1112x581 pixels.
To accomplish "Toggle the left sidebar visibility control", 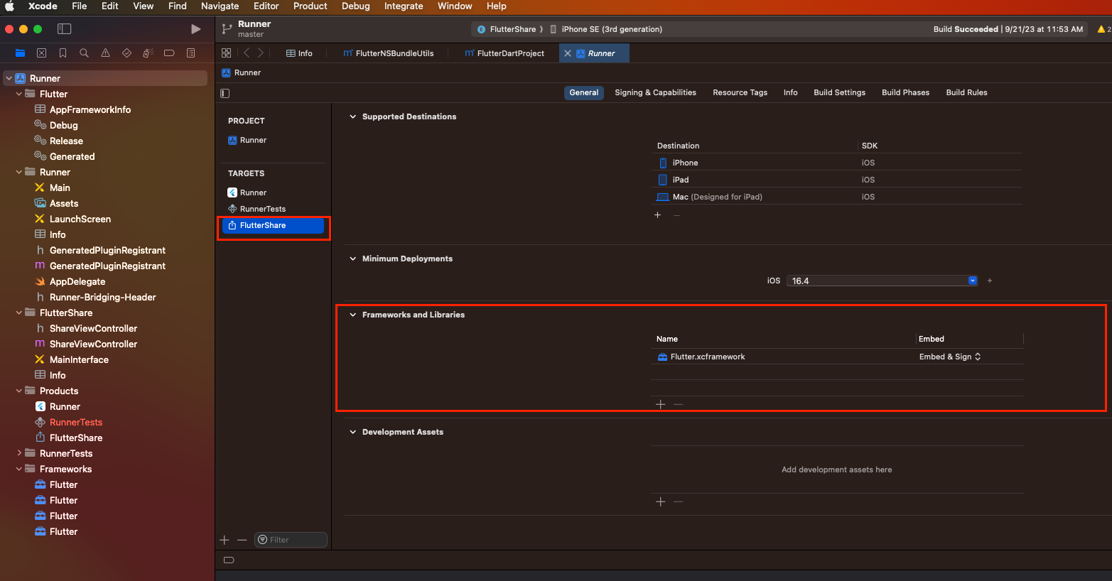I will [x=64, y=28].
